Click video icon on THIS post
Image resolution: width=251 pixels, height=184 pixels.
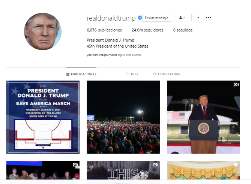point(156,165)
